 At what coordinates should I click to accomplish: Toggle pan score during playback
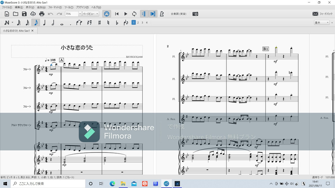point(153,14)
